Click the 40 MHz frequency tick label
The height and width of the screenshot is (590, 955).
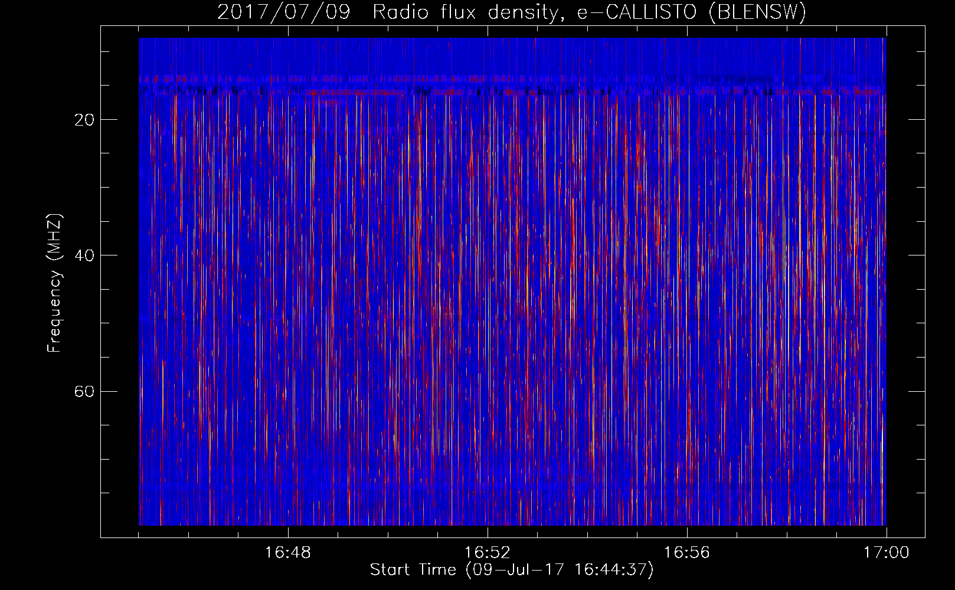[84, 255]
